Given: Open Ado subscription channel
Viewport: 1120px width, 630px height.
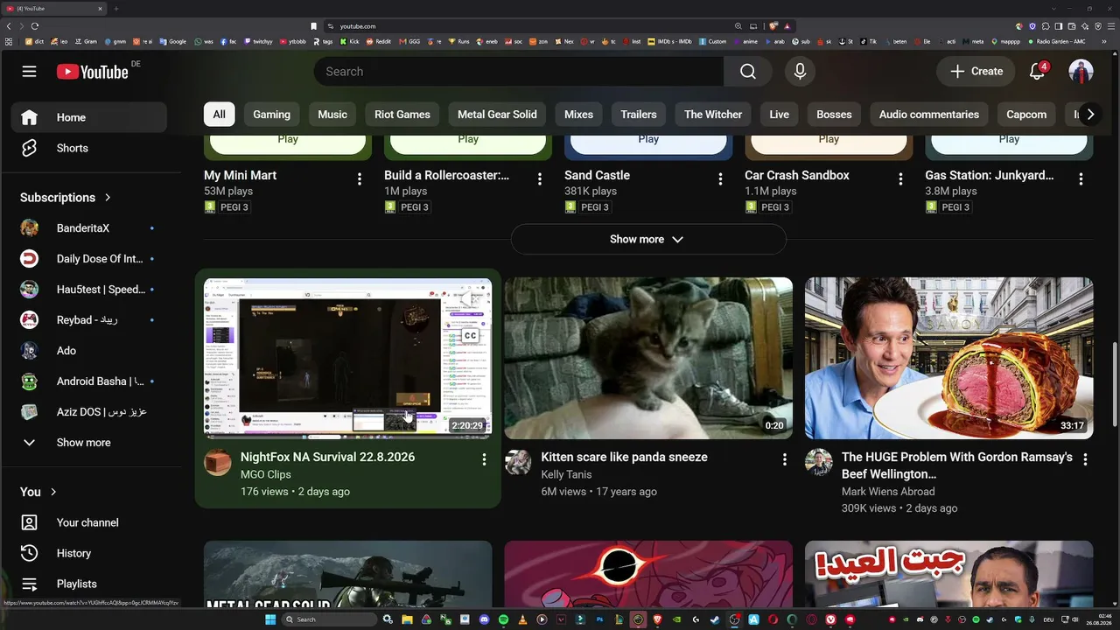Looking at the screenshot, I should (x=88, y=351).
